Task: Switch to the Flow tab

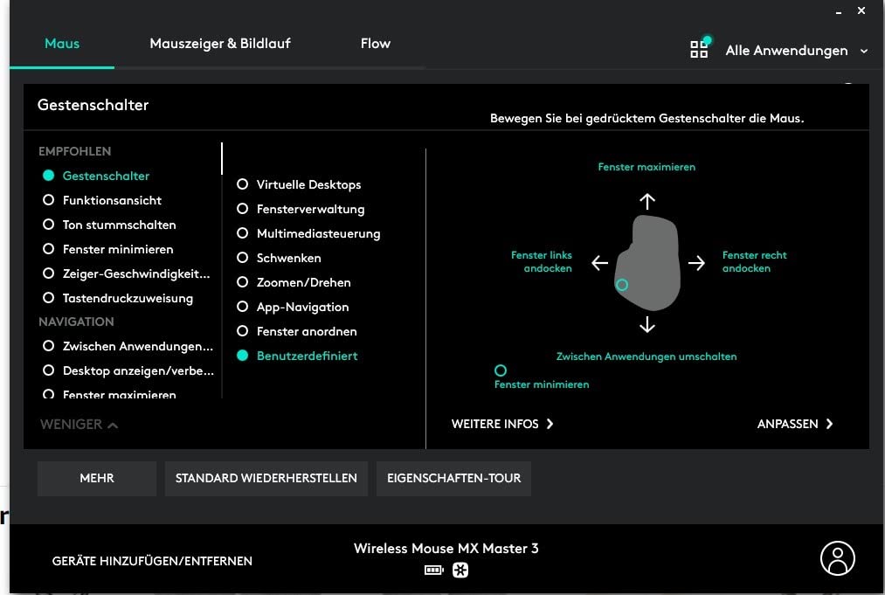Action: [376, 44]
